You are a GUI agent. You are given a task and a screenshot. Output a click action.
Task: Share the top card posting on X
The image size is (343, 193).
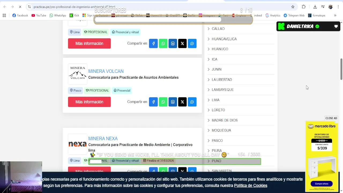182,43
